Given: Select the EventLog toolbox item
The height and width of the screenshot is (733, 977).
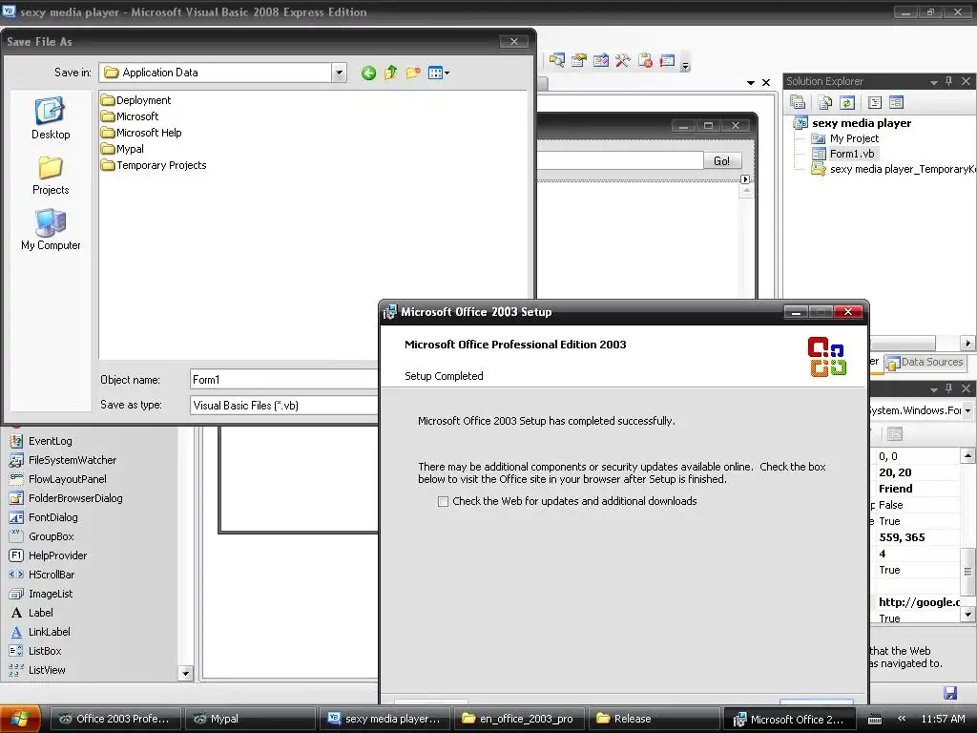Looking at the screenshot, I should point(40,441).
